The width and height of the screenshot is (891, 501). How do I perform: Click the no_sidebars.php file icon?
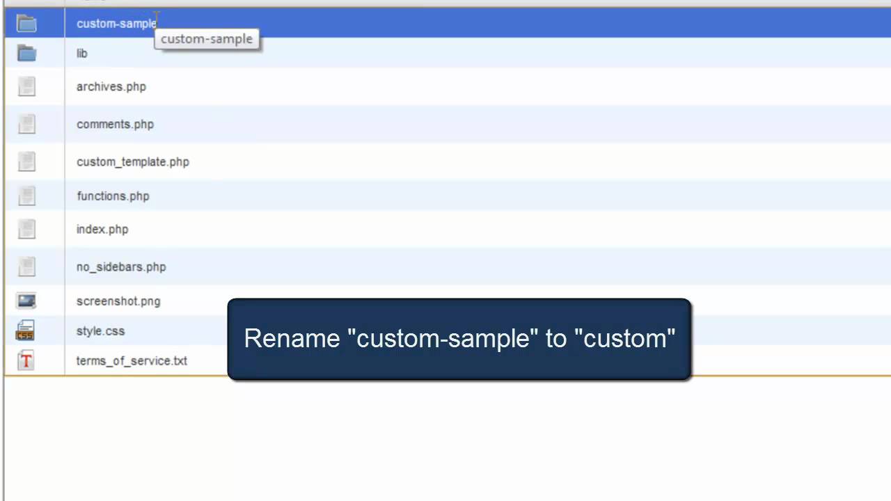point(26,267)
